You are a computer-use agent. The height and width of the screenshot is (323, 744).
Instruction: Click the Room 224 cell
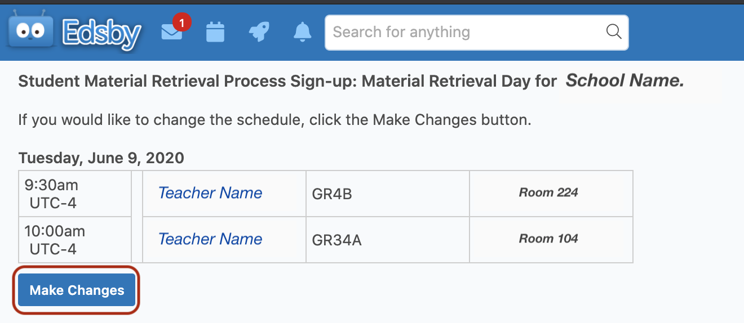(551, 194)
